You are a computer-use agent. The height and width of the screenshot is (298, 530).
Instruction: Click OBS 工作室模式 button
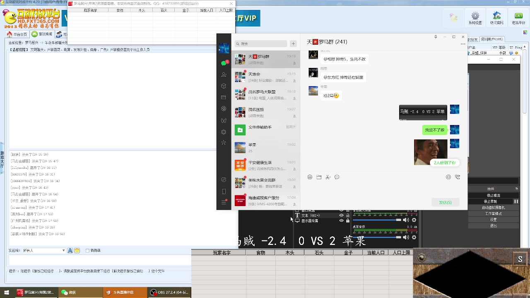pyautogui.click(x=493, y=214)
